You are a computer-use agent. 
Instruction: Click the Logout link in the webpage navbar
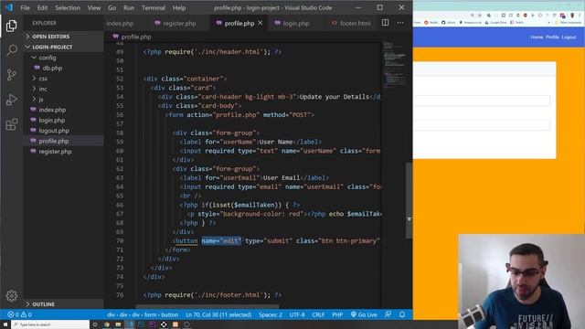[569, 37]
